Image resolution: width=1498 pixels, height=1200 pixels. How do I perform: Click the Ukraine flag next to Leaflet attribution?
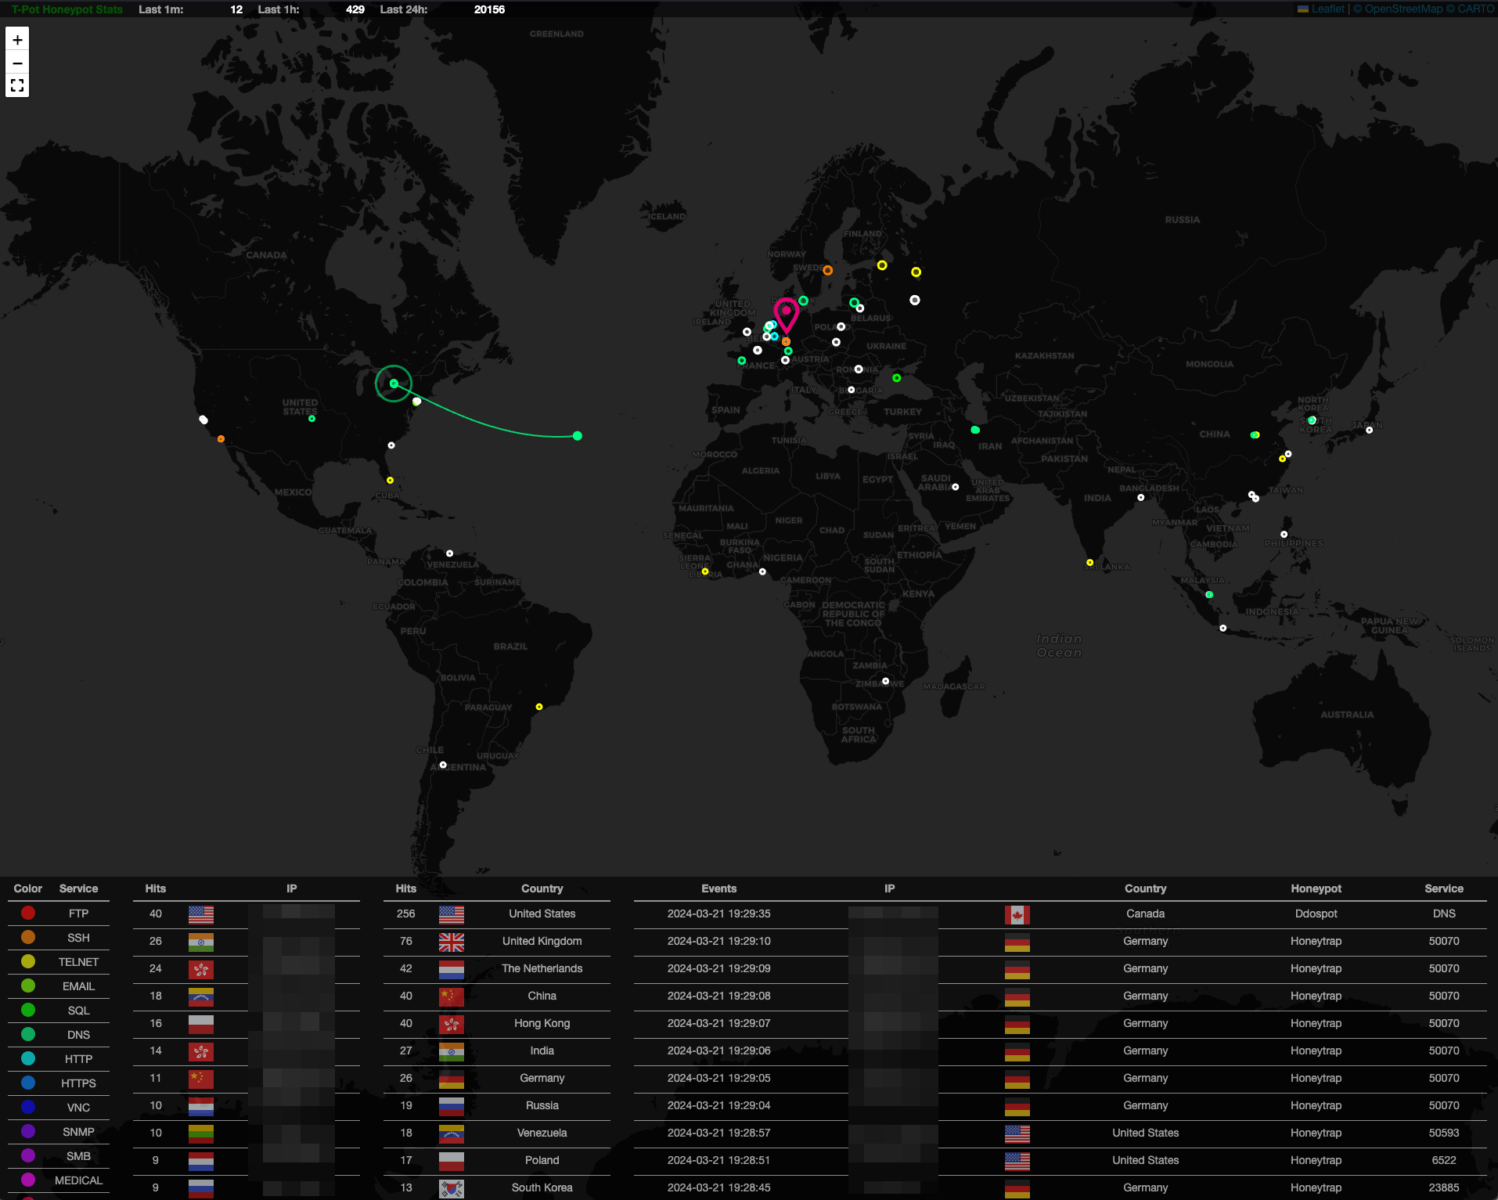1302,9
